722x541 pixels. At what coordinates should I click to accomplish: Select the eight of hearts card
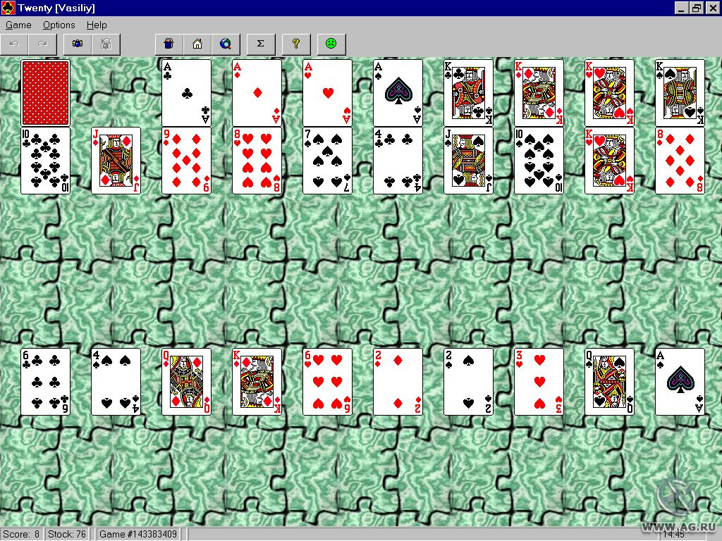click(x=257, y=161)
